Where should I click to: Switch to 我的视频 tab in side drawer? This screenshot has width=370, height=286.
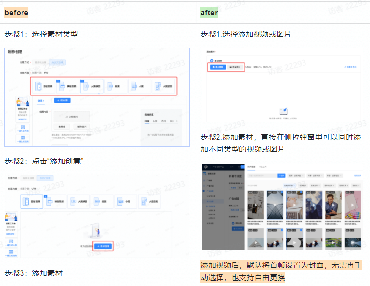(251, 167)
